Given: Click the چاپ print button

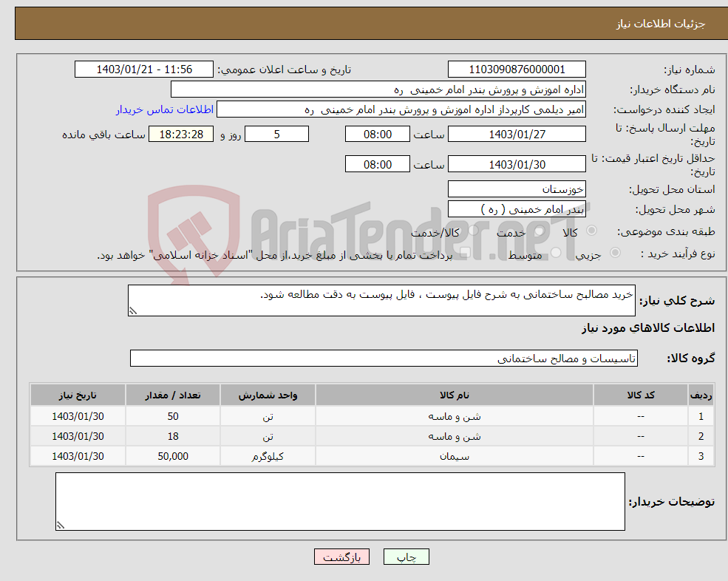Looking at the screenshot, I should pyautogui.click(x=406, y=557).
